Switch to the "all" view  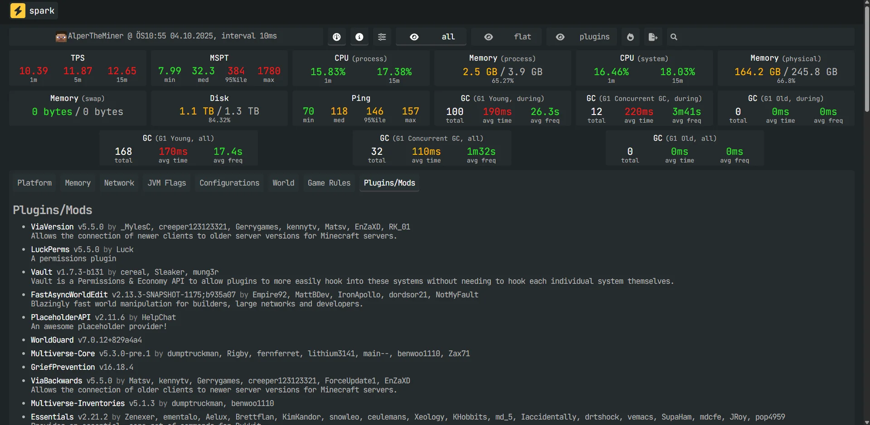tap(431, 37)
